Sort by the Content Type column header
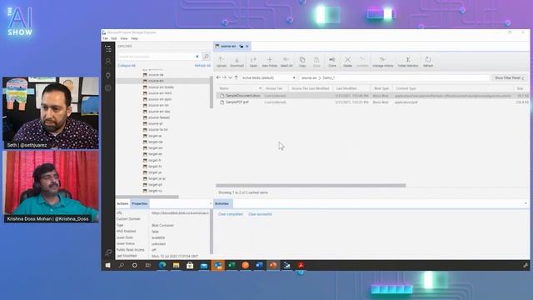533x300 pixels. tap(453, 88)
